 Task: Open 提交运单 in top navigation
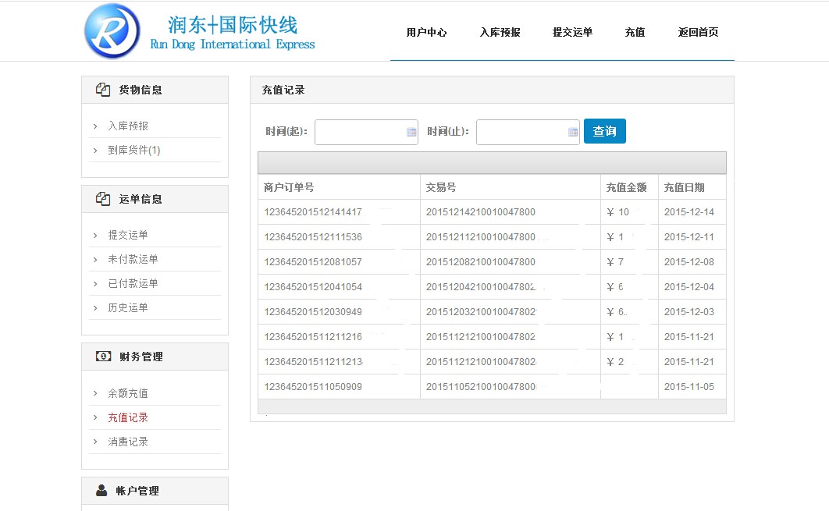pos(573,32)
